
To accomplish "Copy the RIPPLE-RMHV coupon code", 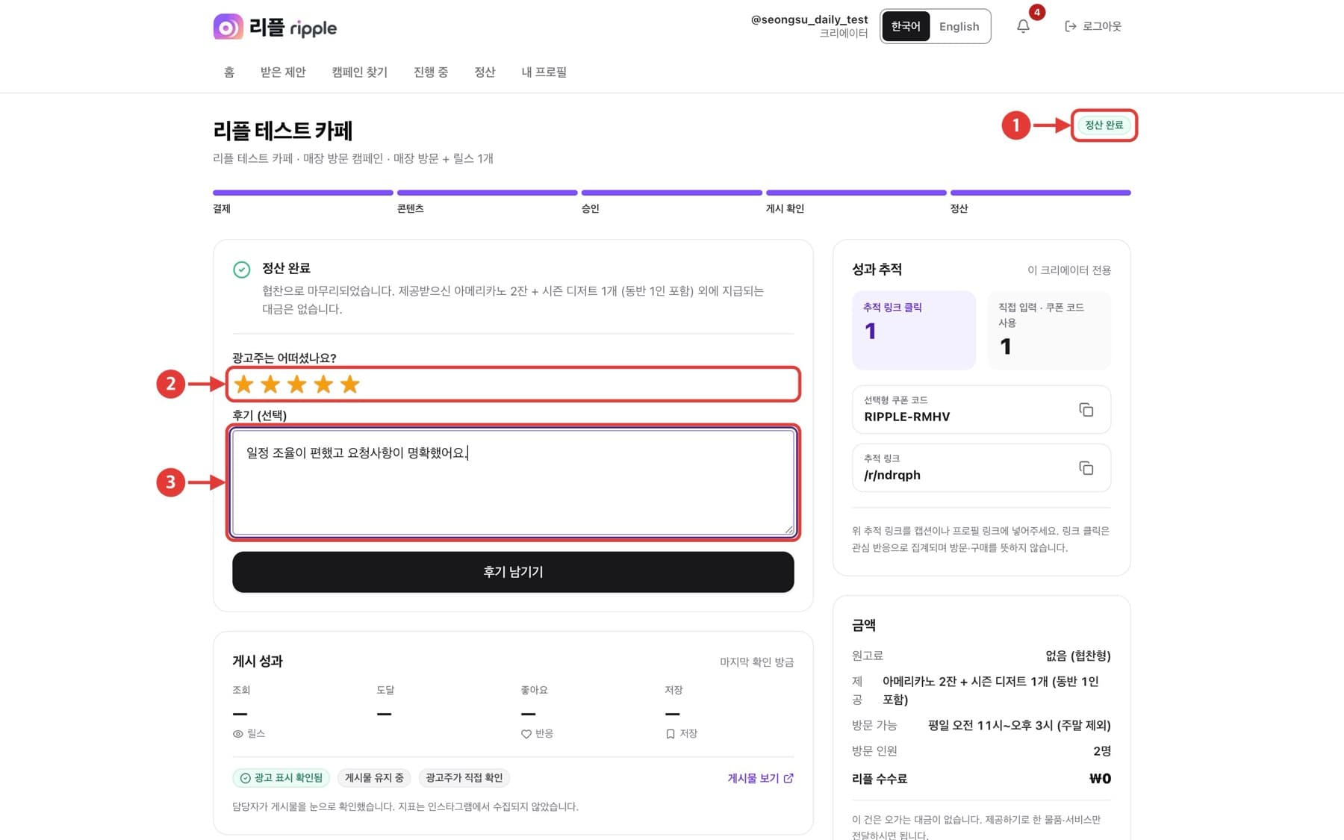I will point(1086,409).
